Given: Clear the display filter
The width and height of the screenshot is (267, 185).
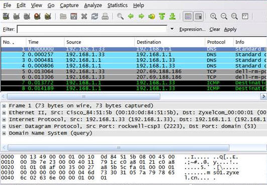Looking at the screenshot, I should (215, 29).
